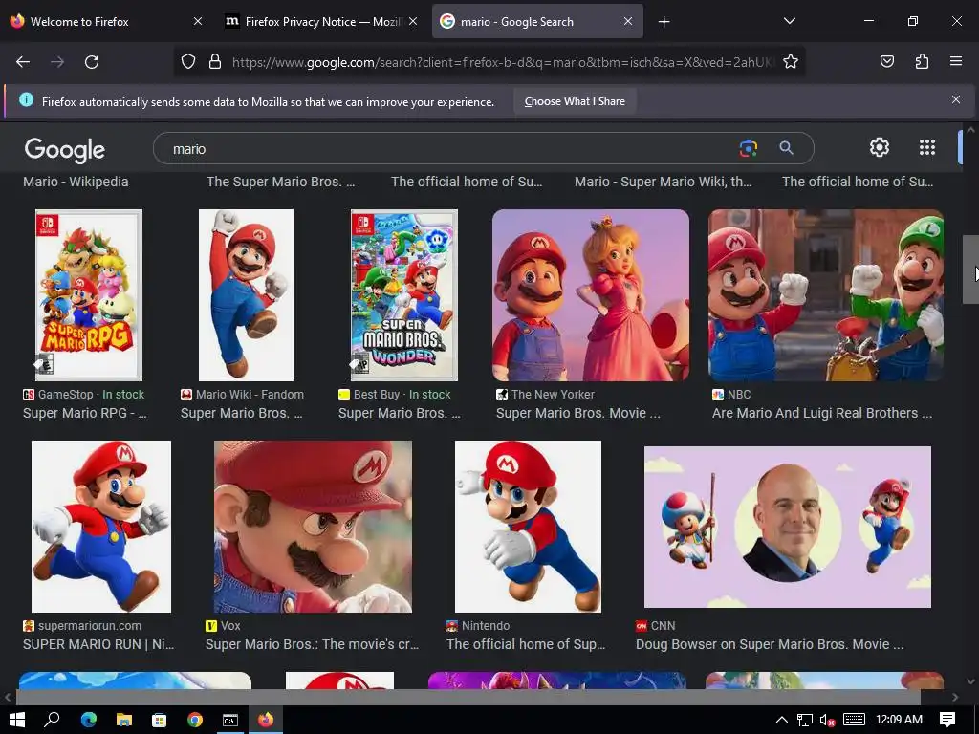Open Microsoft Store from the taskbar
The image size is (979, 734).
(x=160, y=720)
